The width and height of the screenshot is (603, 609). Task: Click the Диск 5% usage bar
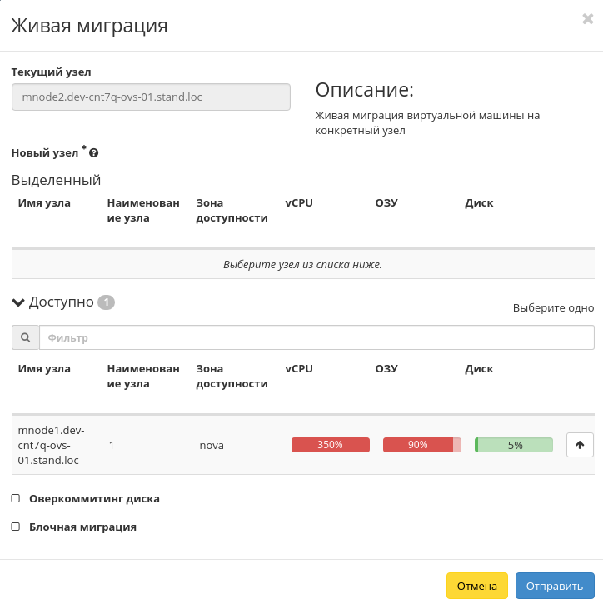pos(513,445)
